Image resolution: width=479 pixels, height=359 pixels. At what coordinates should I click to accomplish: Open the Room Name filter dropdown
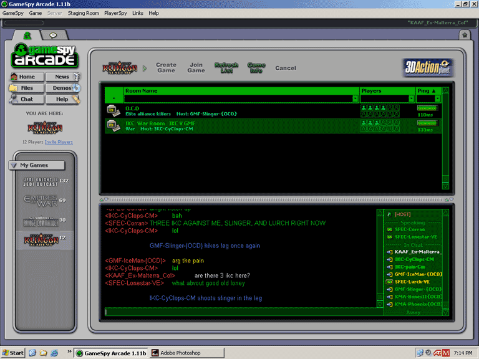pyautogui.click(x=355, y=98)
